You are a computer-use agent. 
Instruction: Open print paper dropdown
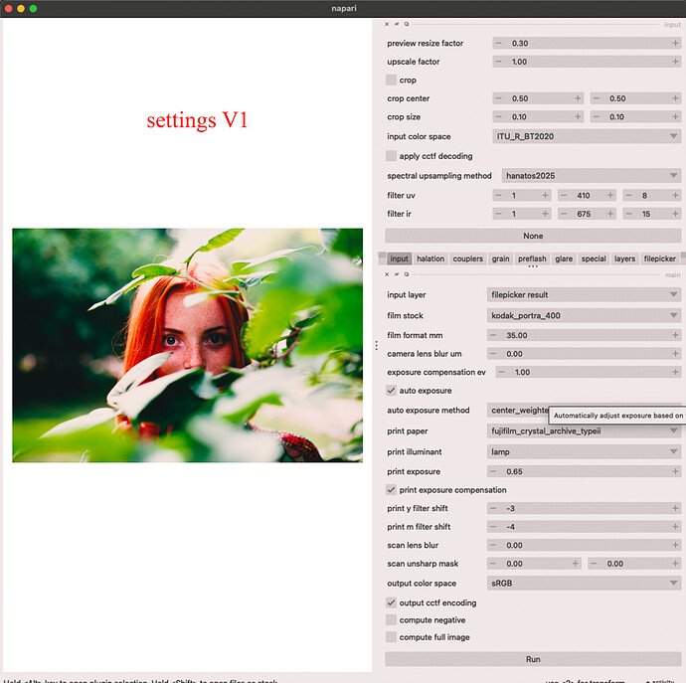584,431
